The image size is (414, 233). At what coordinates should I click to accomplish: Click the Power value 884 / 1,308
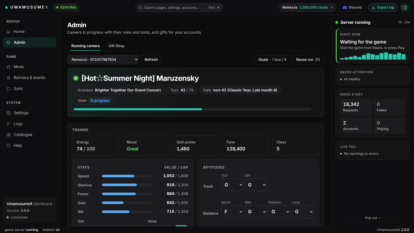click(x=177, y=194)
